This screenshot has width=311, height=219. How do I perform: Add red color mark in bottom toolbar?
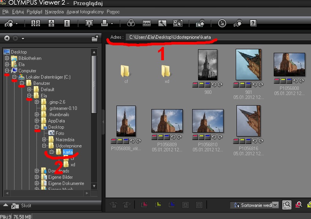(144, 205)
